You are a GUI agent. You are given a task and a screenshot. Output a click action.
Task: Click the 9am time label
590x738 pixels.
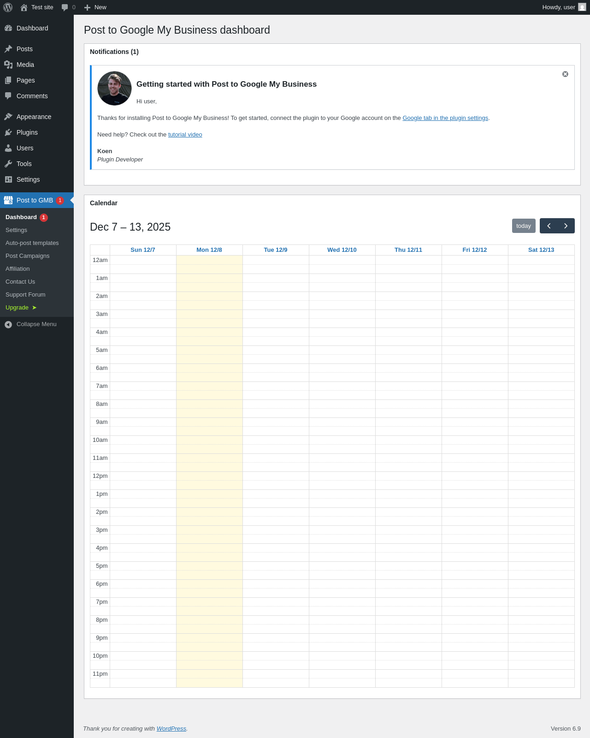pos(102,422)
